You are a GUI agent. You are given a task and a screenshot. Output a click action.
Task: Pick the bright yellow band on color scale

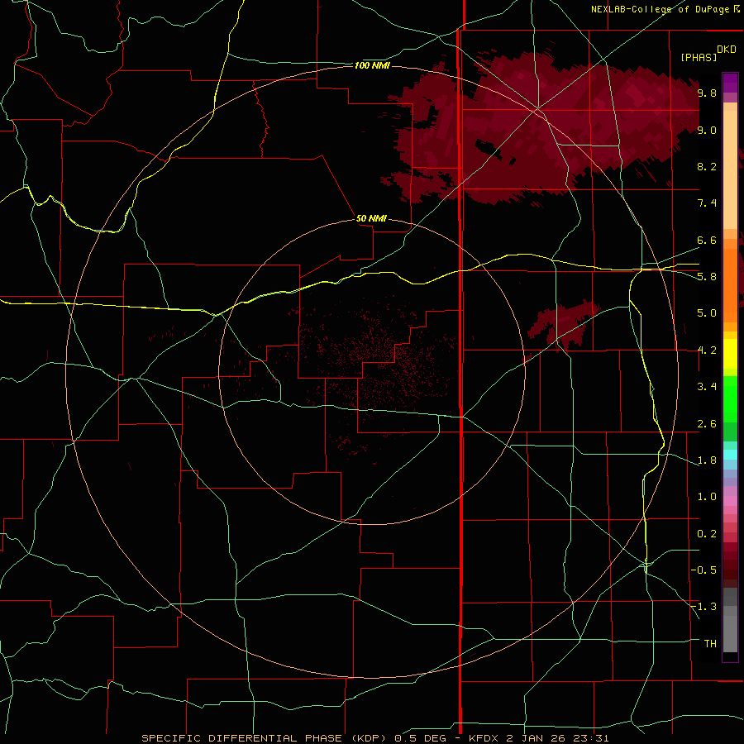[x=730, y=354]
